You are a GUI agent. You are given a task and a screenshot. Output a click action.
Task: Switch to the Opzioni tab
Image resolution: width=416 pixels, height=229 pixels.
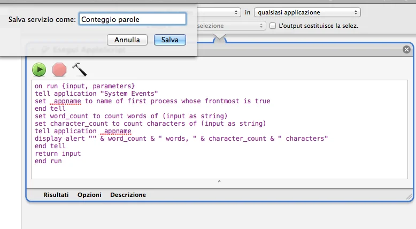(89, 195)
